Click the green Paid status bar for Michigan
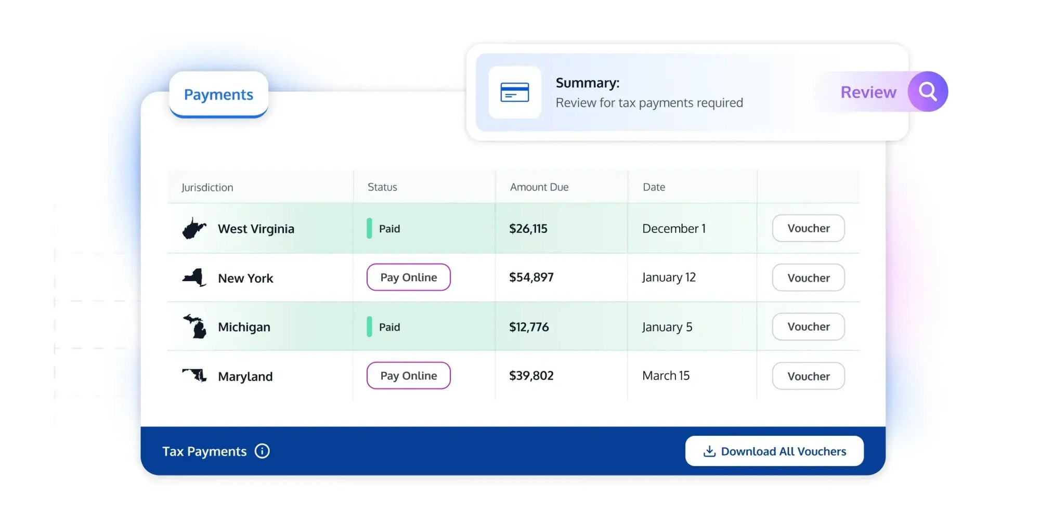Image resolution: width=1040 pixels, height=522 pixels. click(370, 327)
